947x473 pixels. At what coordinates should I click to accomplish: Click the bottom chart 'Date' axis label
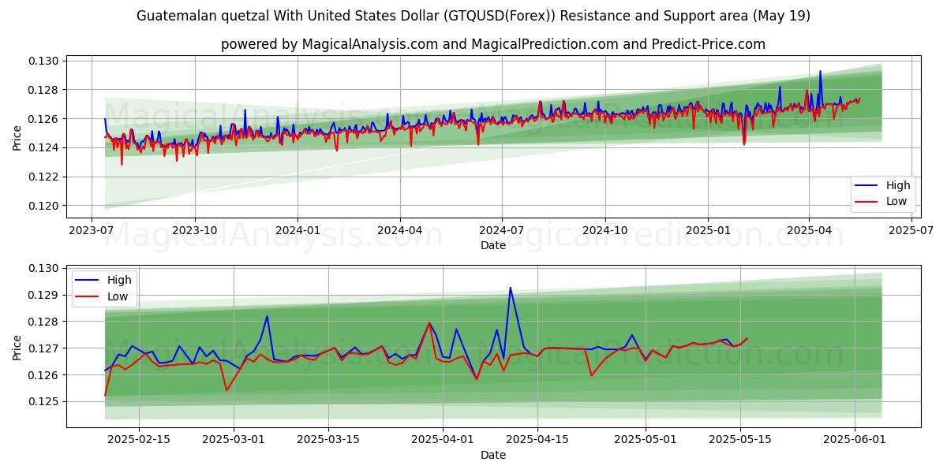493,455
